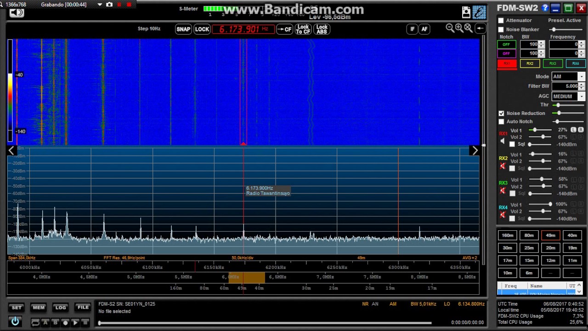Viewport: 588px width, 331px height.
Task: Route RX1 Vol 1 to right channel
Action: [x=580, y=130]
